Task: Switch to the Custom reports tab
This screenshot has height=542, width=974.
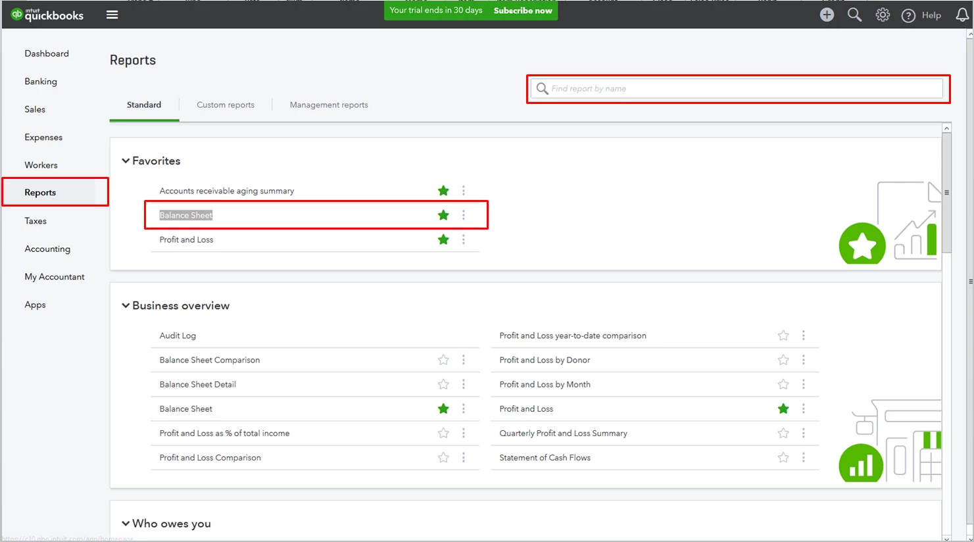Action: coord(226,105)
